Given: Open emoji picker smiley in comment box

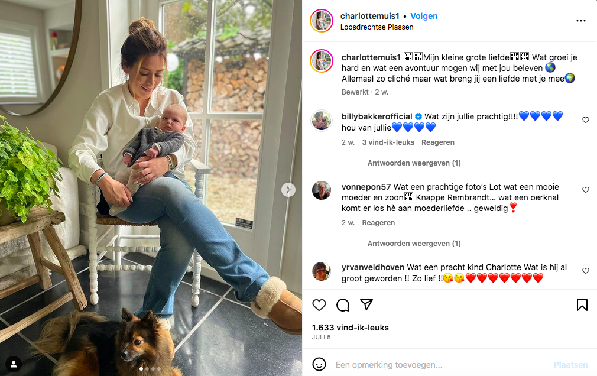Looking at the screenshot, I should [x=319, y=364].
